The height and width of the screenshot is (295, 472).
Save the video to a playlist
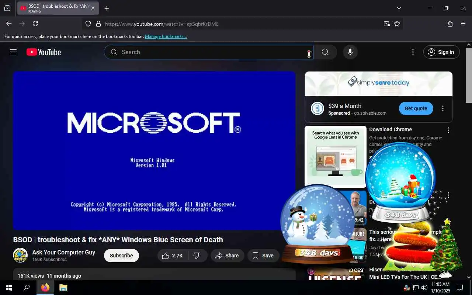click(263, 256)
